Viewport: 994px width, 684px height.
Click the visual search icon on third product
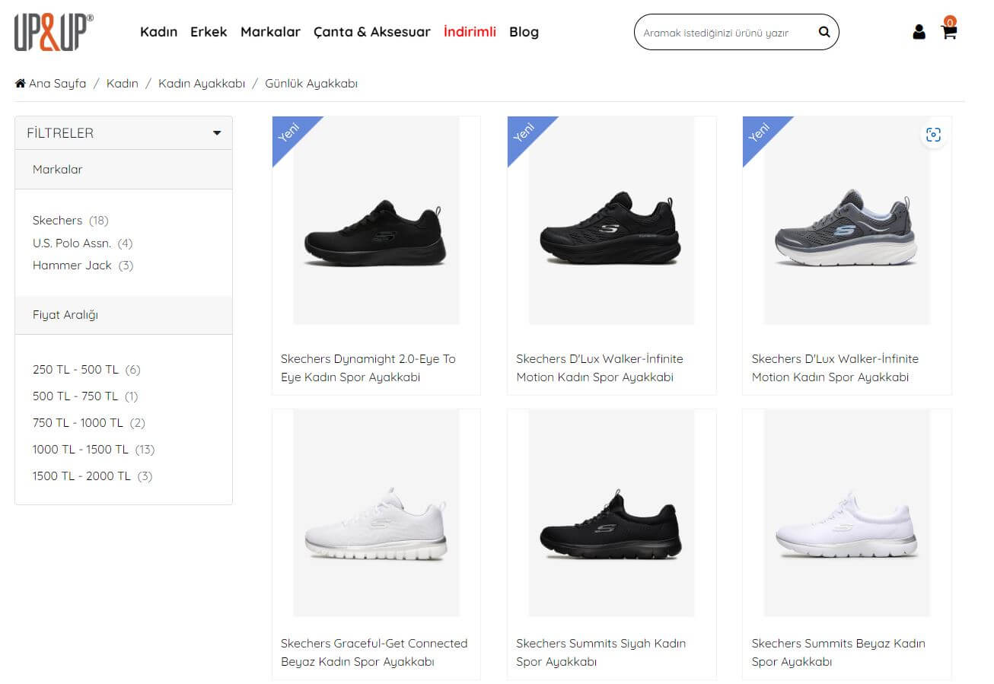933,135
